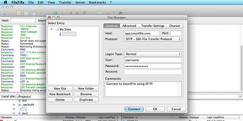Click the My Sites folder icon
This screenshot has width=243, height=121.
57,29
